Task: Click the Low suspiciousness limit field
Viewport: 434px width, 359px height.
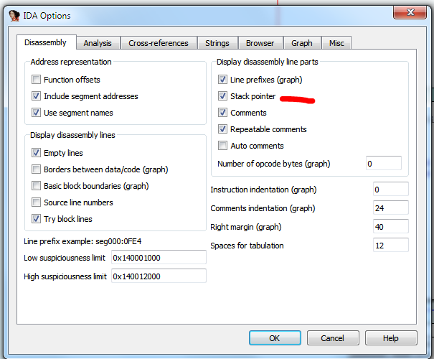Action: pos(158,258)
